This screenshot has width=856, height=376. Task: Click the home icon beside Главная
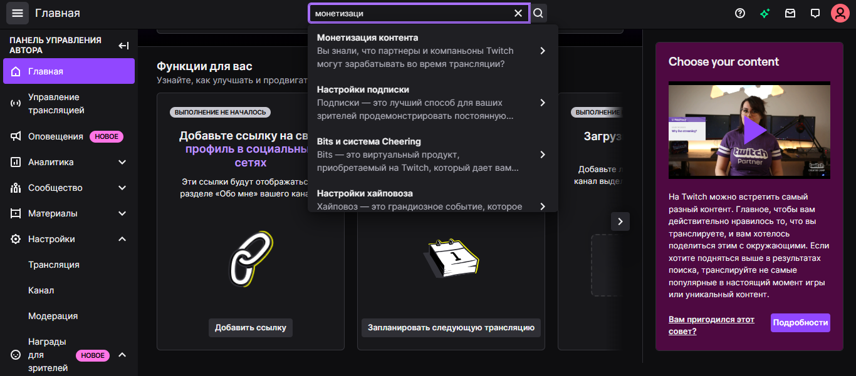tap(16, 71)
